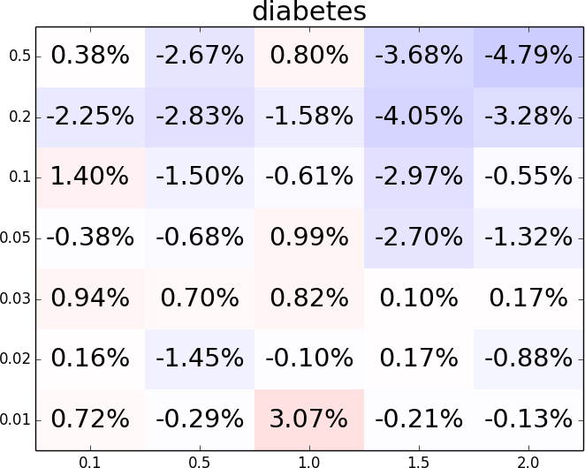
Task: Pick the cell with value -1.45%
Action: click(200, 359)
